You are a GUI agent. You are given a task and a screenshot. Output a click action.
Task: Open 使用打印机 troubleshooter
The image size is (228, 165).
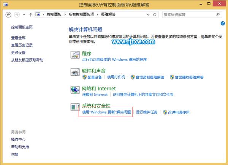point(116,77)
